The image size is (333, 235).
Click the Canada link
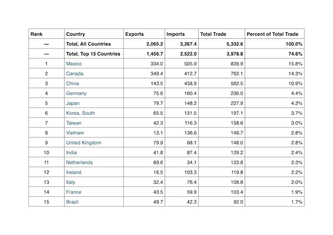[x=74, y=74]
